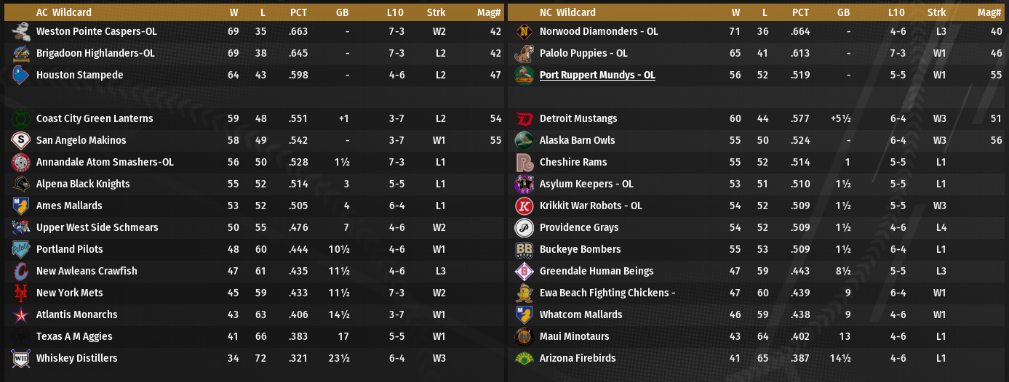This screenshot has width=1009, height=382.
Task: Sort AC Wildcard table by PCT column
Action: [x=298, y=12]
